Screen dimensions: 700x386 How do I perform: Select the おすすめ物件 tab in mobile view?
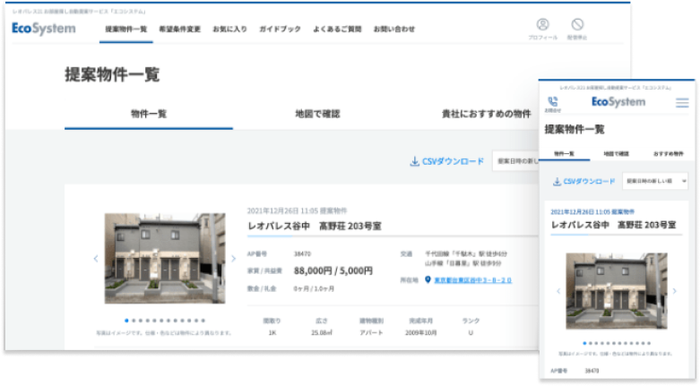(669, 153)
